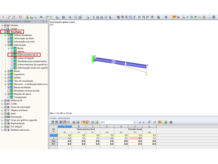The width and height of the screenshot is (218, 164).
Task: Click the view in Y direction icon
Action: [144, 17]
